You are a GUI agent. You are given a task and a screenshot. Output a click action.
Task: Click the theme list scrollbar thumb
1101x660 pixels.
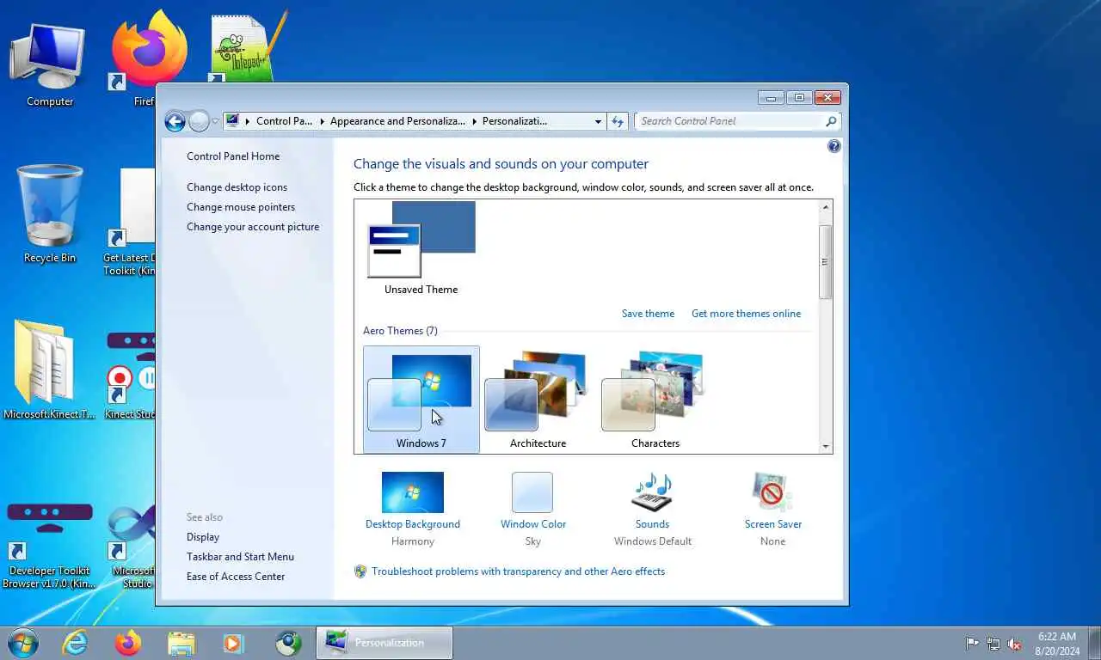(826, 262)
